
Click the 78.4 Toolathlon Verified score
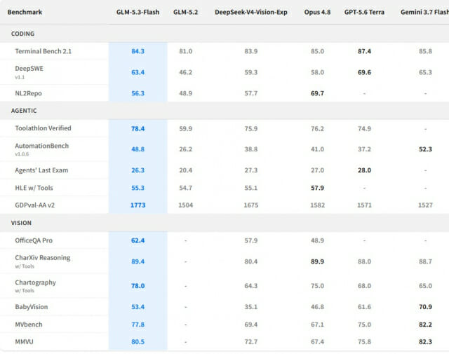click(x=138, y=129)
